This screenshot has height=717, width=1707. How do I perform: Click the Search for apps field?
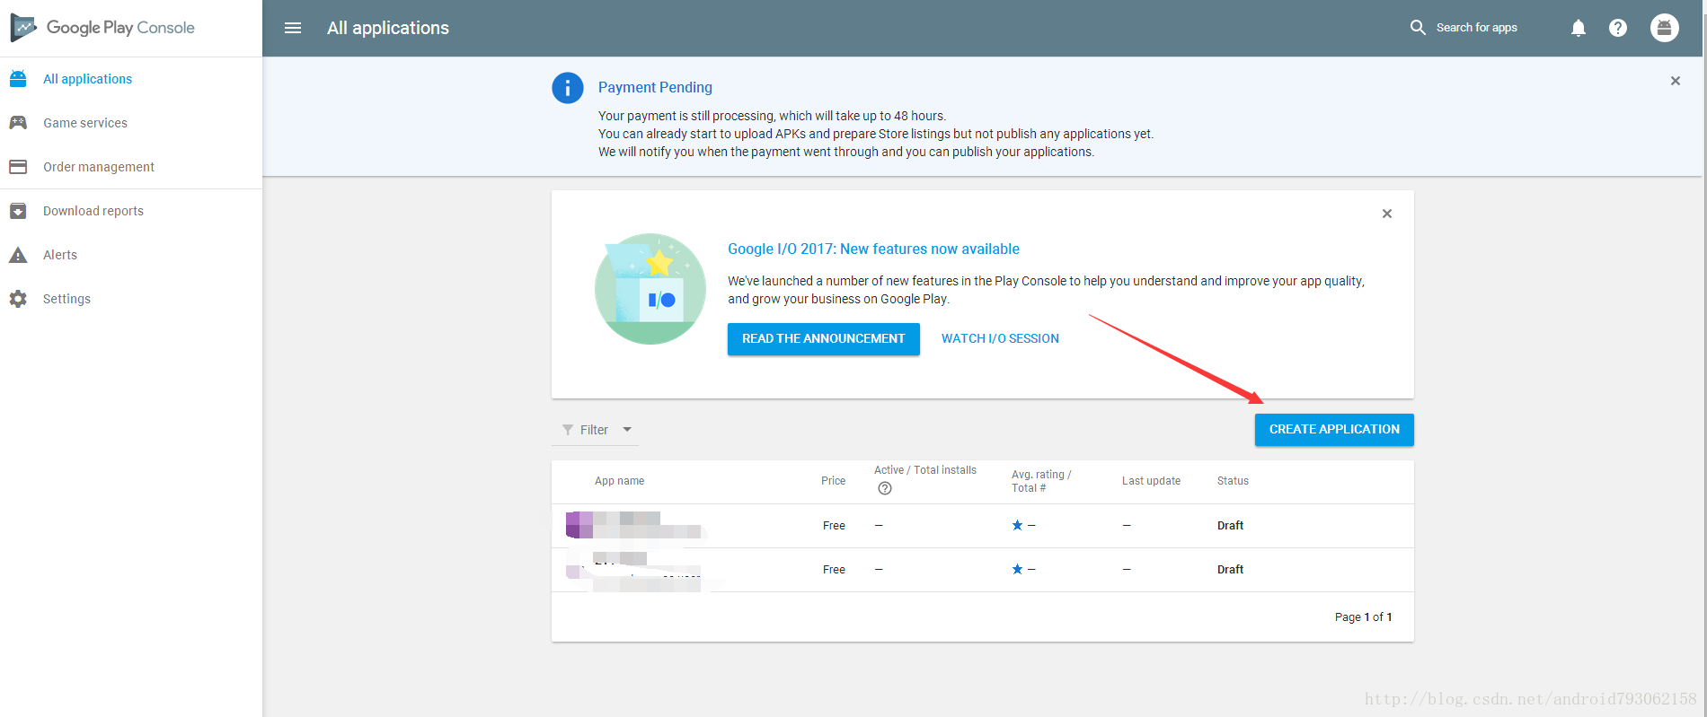[1477, 28]
